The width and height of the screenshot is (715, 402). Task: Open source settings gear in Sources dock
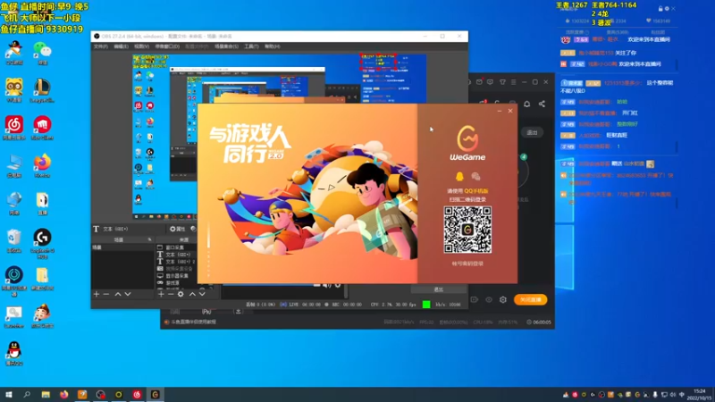click(x=181, y=295)
